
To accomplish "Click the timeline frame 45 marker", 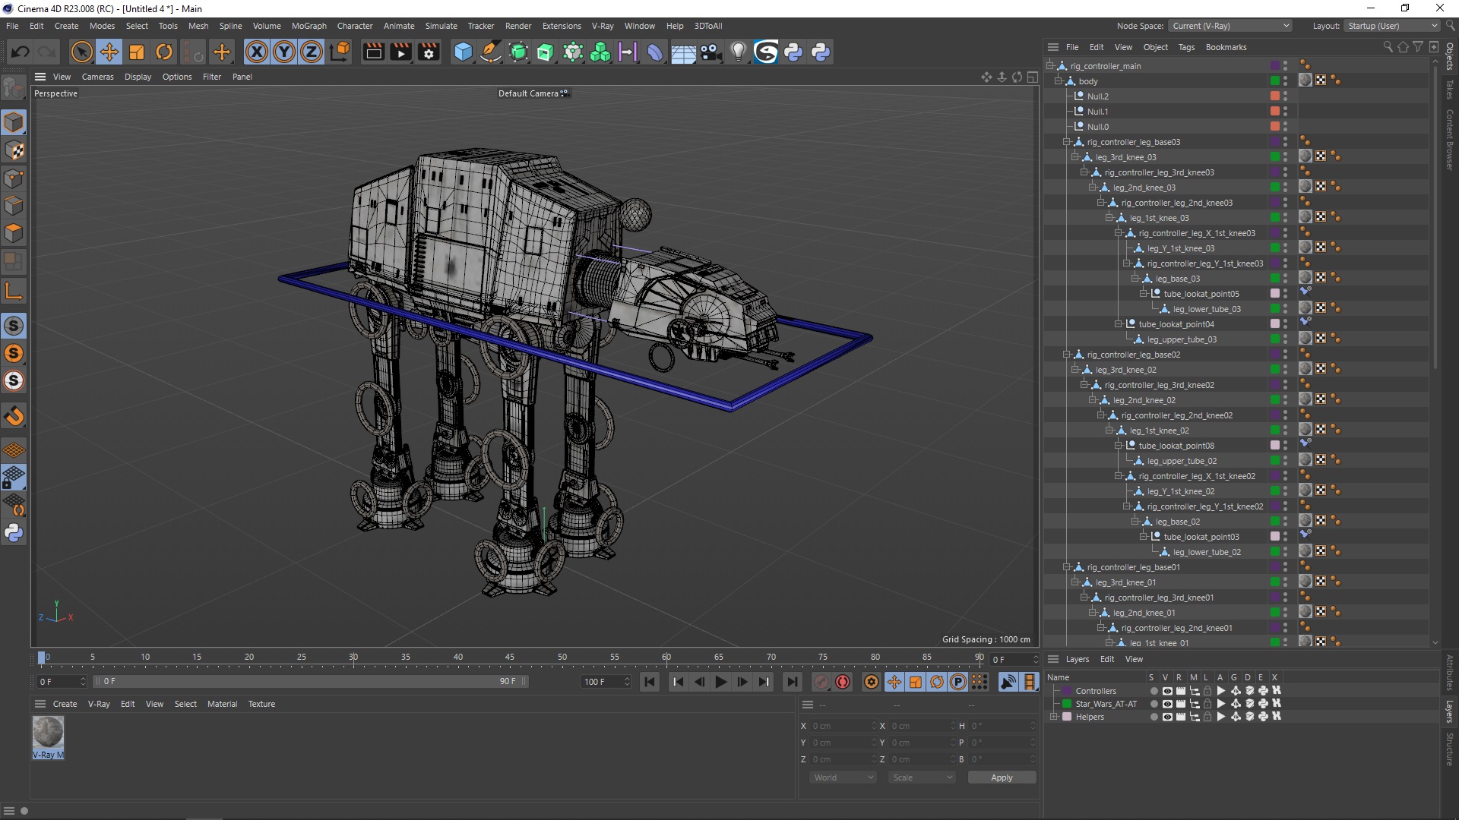I will (x=509, y=658).
